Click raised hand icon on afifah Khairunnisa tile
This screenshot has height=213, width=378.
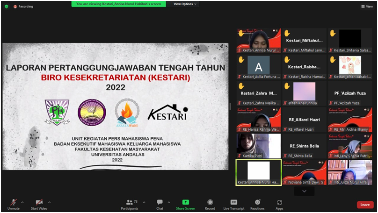click(287, 86)
